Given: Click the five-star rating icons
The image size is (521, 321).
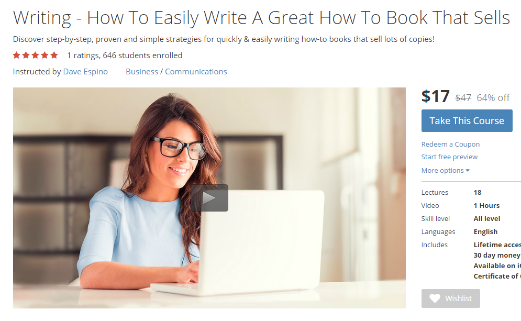Looking at the screenshot, I should pos(35,55).
